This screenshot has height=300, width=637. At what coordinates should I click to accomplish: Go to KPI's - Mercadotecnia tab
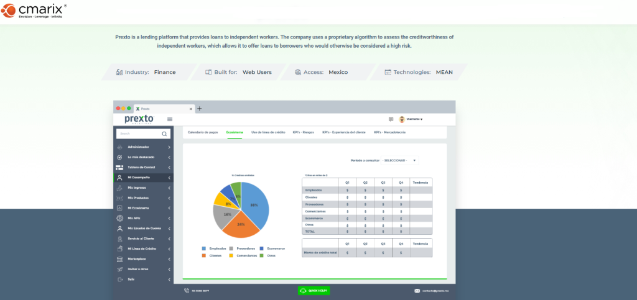point(389,132)
